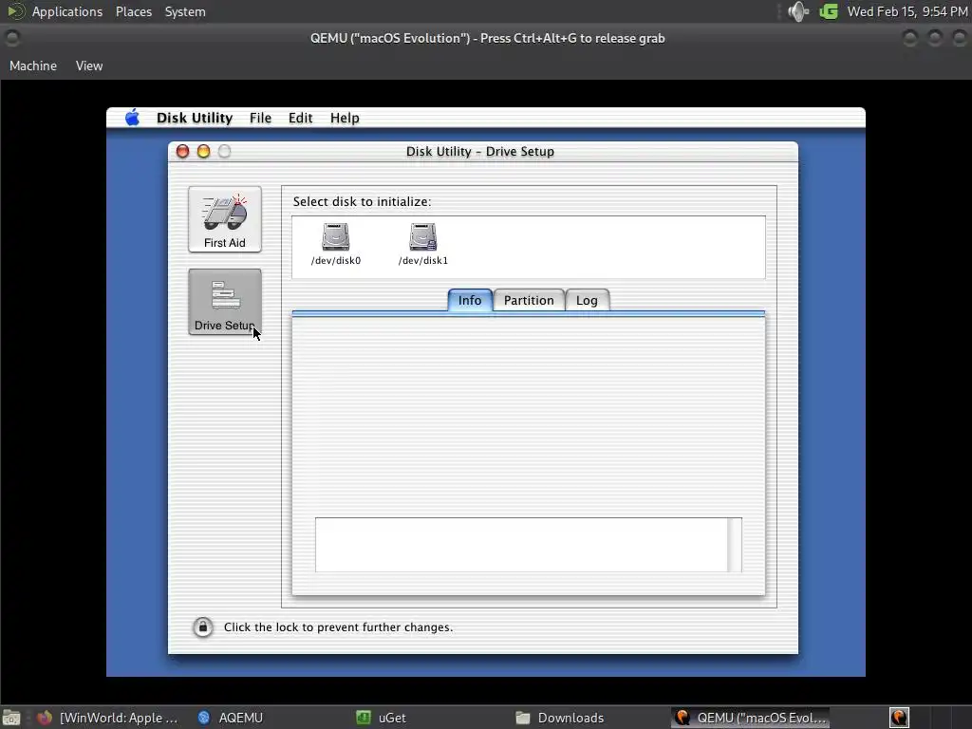Viewport: 972px width, 729px height.
Task: Open the Applications menu in top panel
Action: point(67,11)
